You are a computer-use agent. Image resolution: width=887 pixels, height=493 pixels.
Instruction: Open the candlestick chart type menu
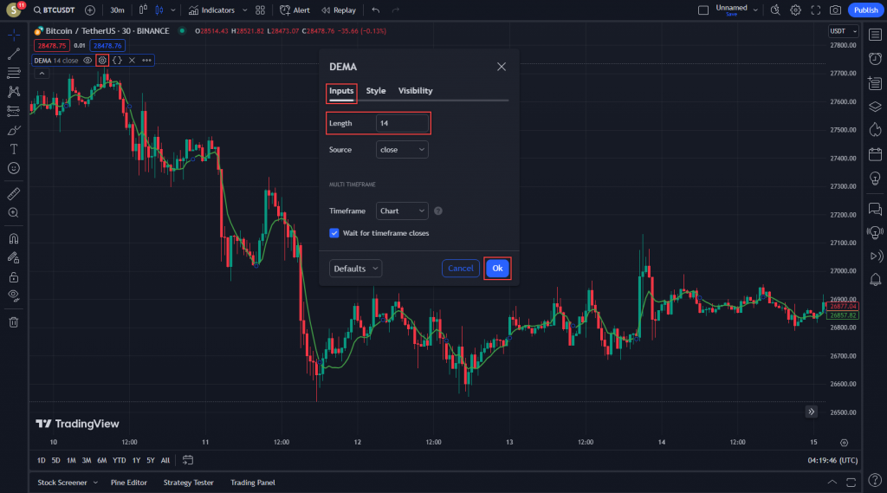[x=159, y=10]
